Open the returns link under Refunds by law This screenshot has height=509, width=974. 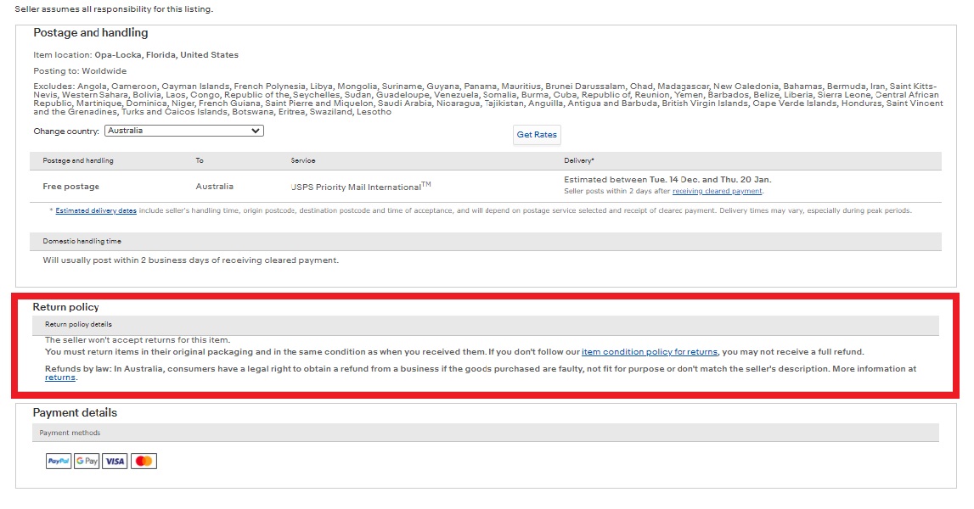click(x=59, y=378)
